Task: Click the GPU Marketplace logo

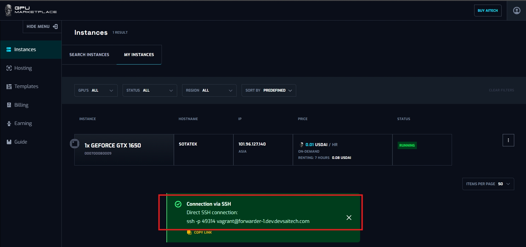Action: pyautogui.click(x=31, y=10)
